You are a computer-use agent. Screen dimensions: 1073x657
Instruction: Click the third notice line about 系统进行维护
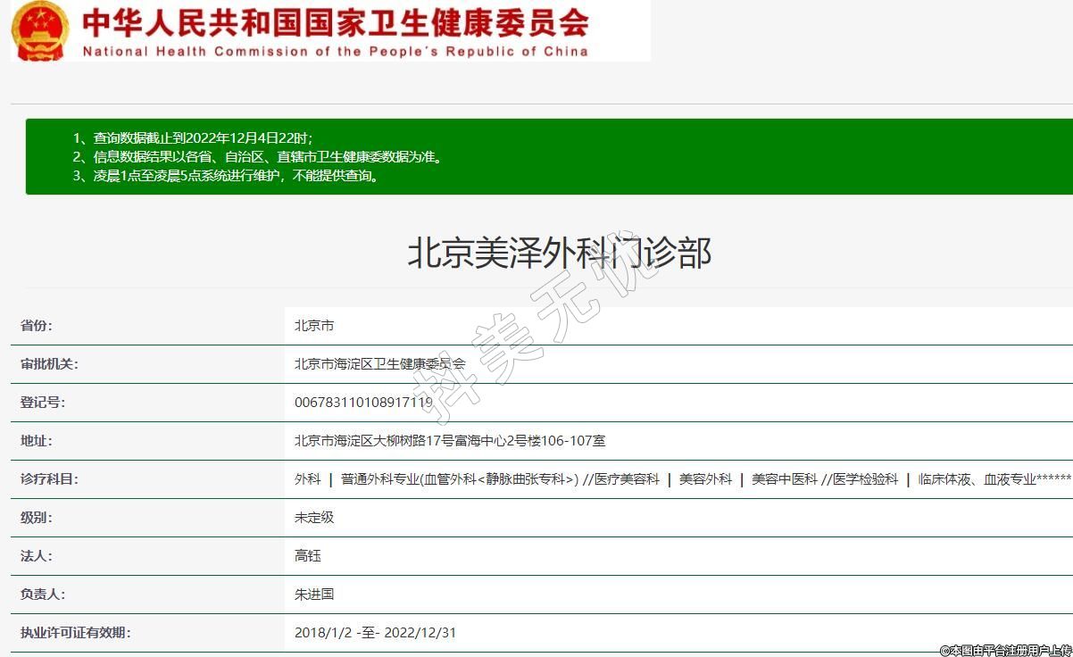237,176
